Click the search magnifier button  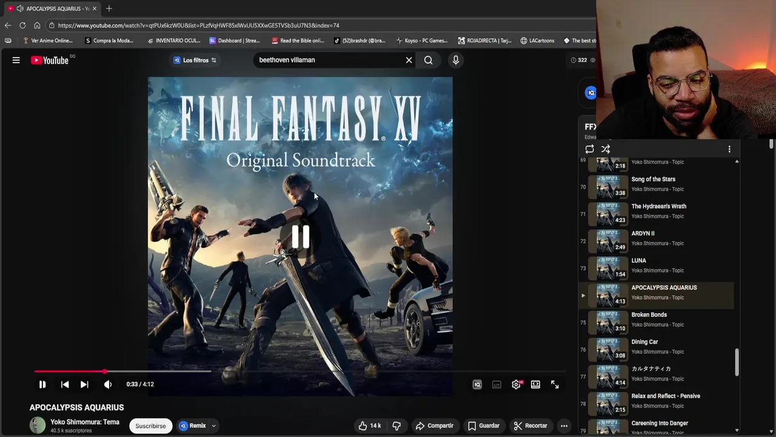tap(429, 60)
